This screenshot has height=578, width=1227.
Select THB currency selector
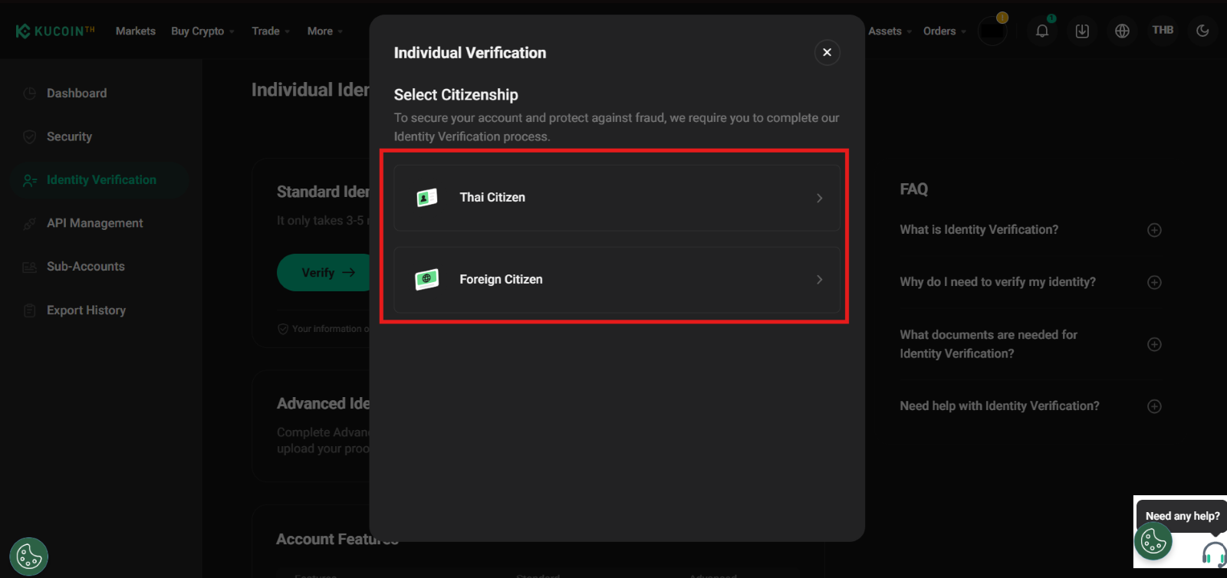[1163, 30]
